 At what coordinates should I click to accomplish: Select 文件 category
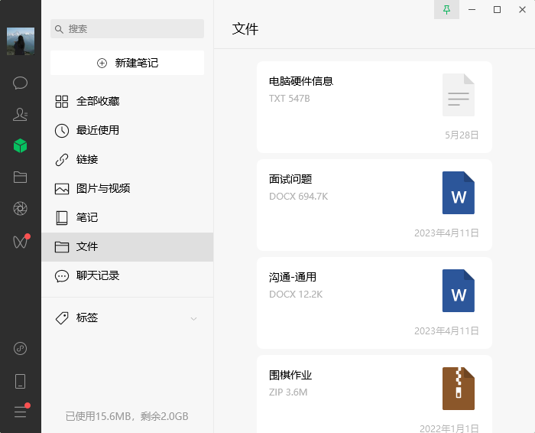[128, 247]
